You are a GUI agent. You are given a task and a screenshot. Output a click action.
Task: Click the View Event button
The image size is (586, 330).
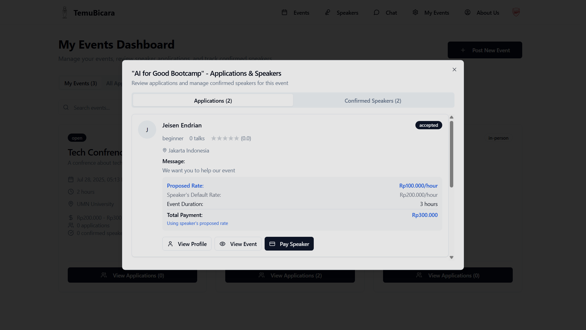tap(238, 244)
